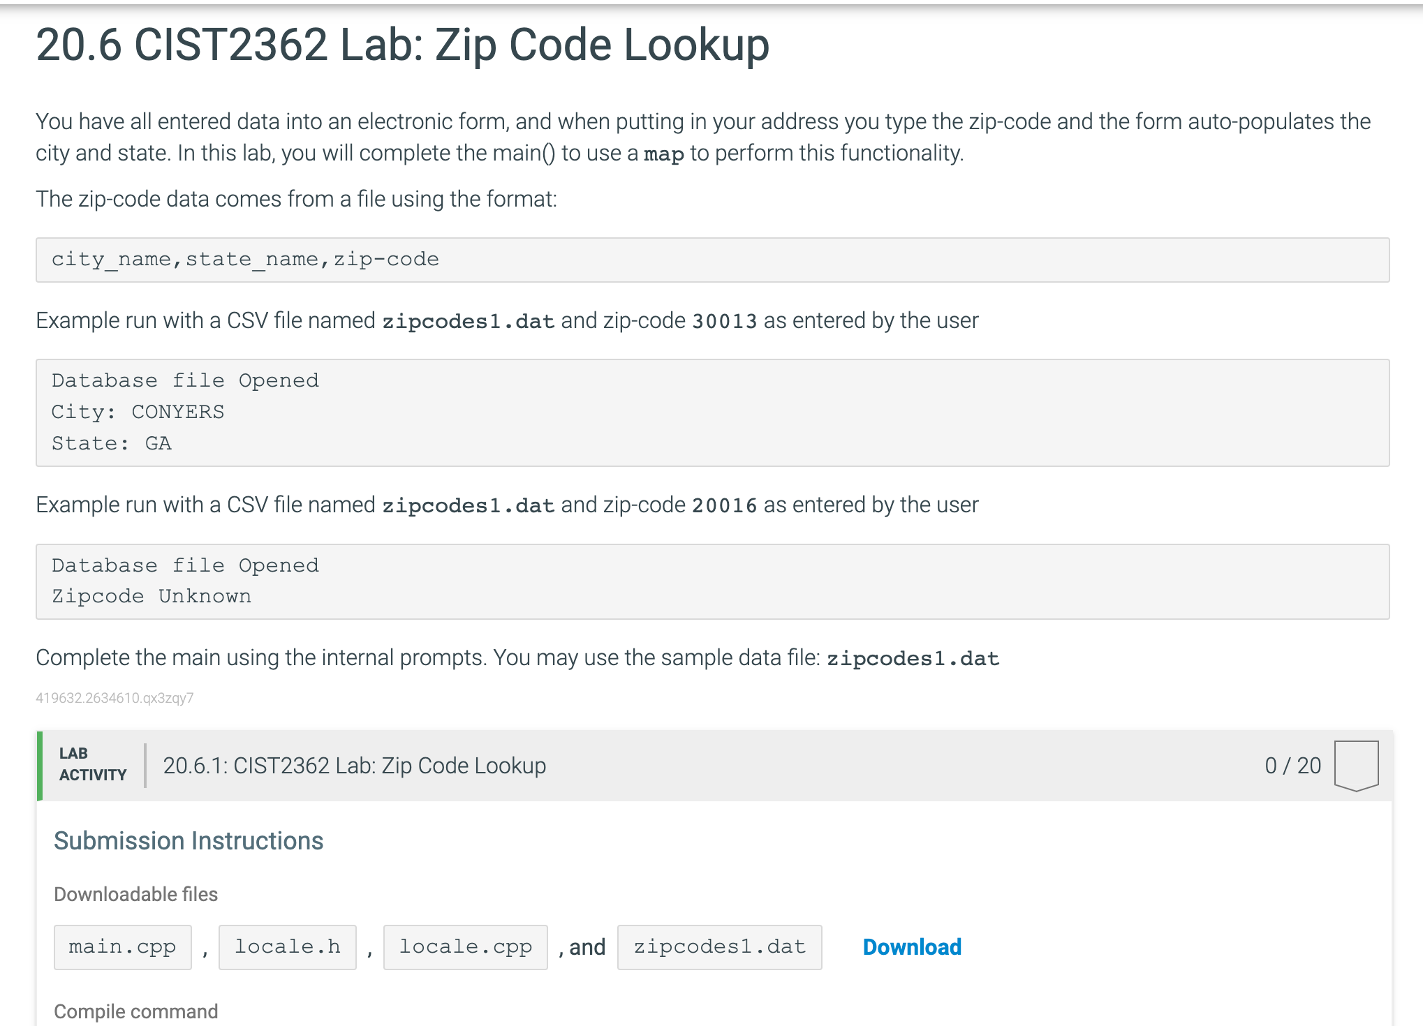The height and width of the screenshot is (1026, 1423).
Task: Select the main.cpp downloadable file chip
Action: [122, 946]
